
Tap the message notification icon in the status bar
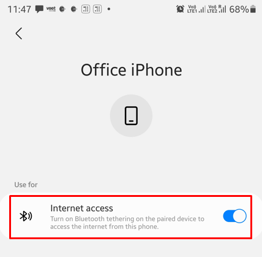tap(39, 9)
